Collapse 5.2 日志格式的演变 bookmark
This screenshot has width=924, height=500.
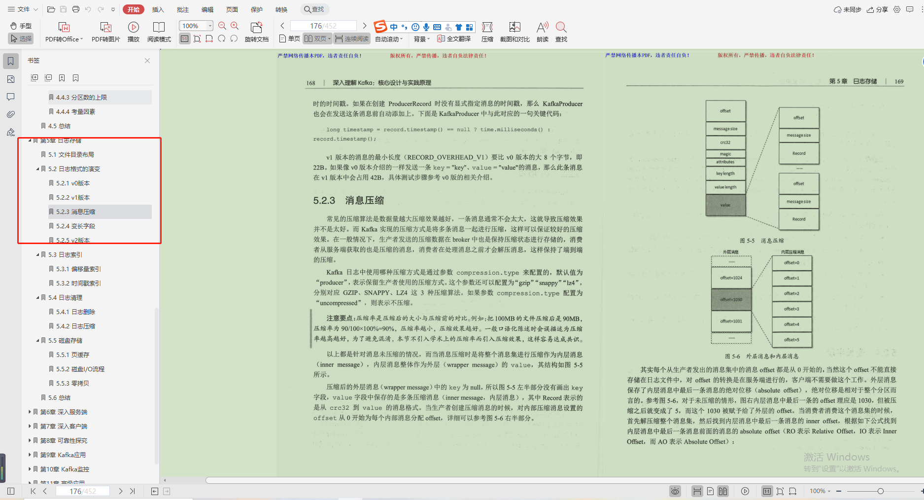(x=37, y=169)
